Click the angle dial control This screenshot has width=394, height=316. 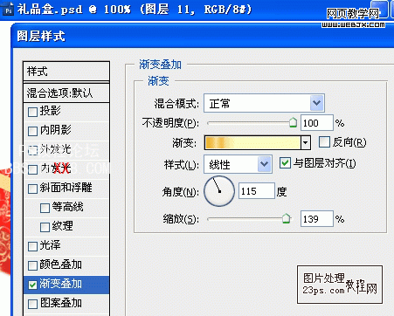click(219, 191)
